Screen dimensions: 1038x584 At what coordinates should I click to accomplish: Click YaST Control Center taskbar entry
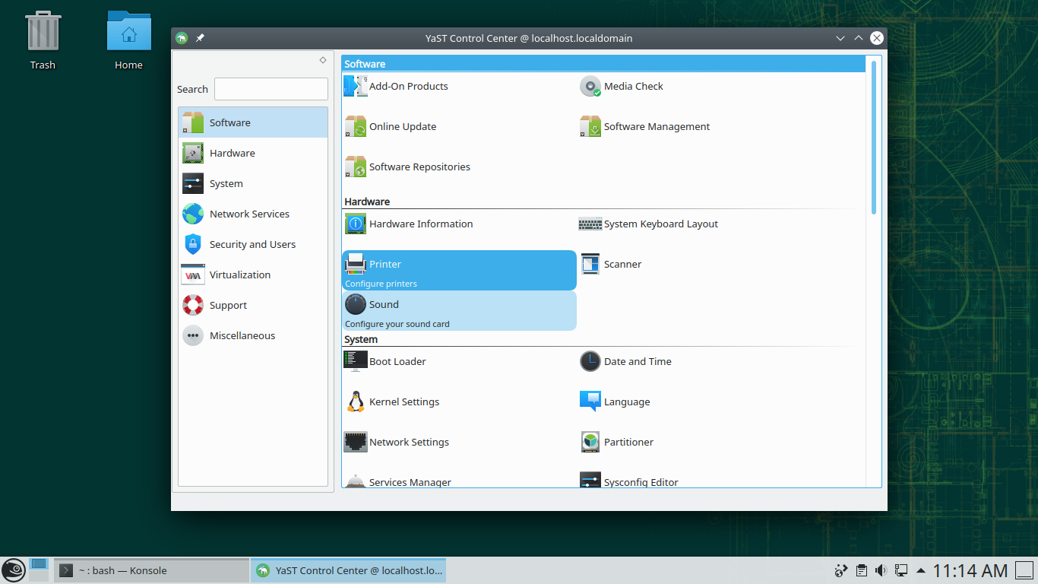[x=349, y=570]
